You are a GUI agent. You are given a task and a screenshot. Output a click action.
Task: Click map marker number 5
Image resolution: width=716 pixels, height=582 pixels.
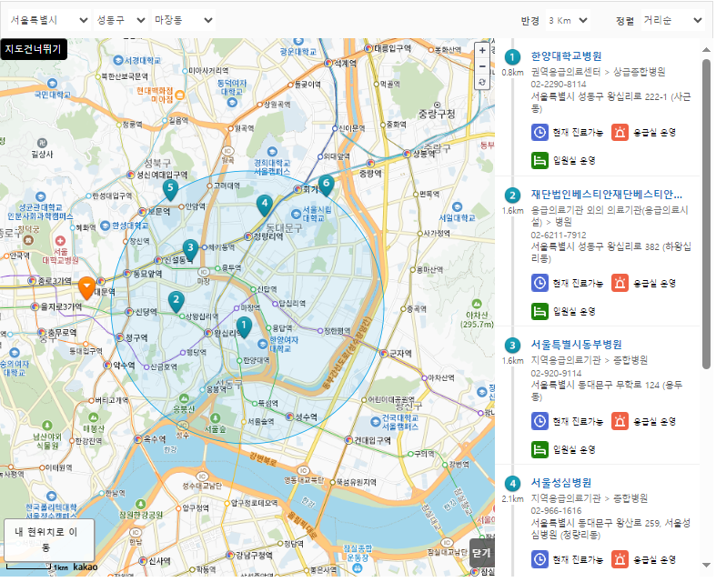[170, 190]
